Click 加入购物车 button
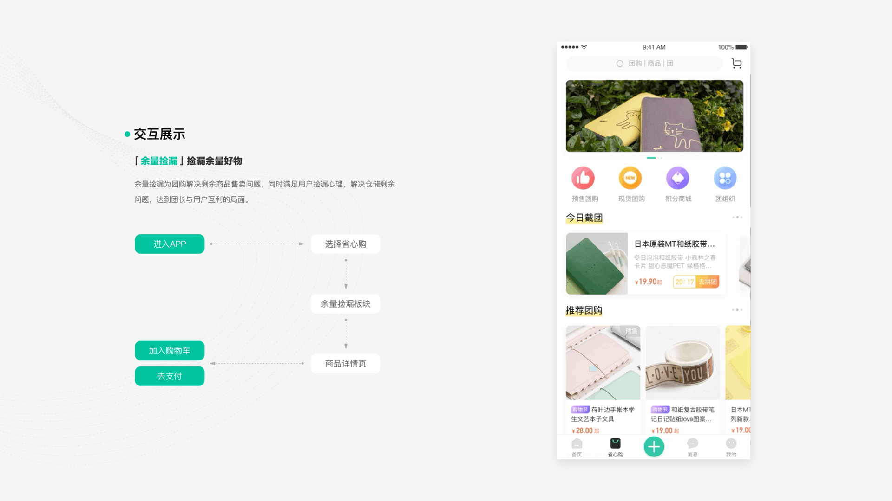 coord(170,351)
